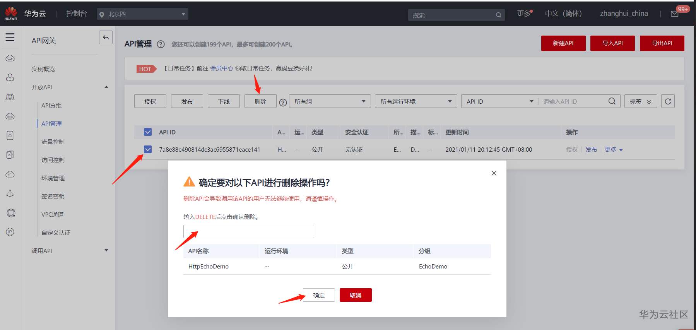Click the first cloud service icon in left rail
Viewport: 696px width, 330px height.
[10, 58]
